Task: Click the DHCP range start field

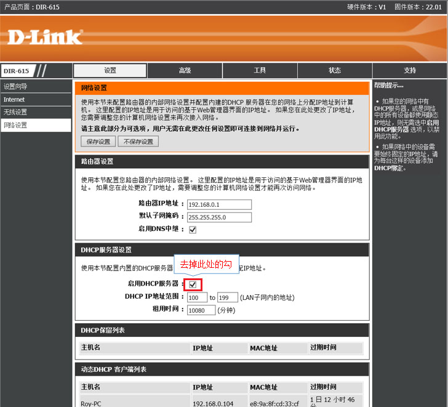Action: tap(197, 297)
